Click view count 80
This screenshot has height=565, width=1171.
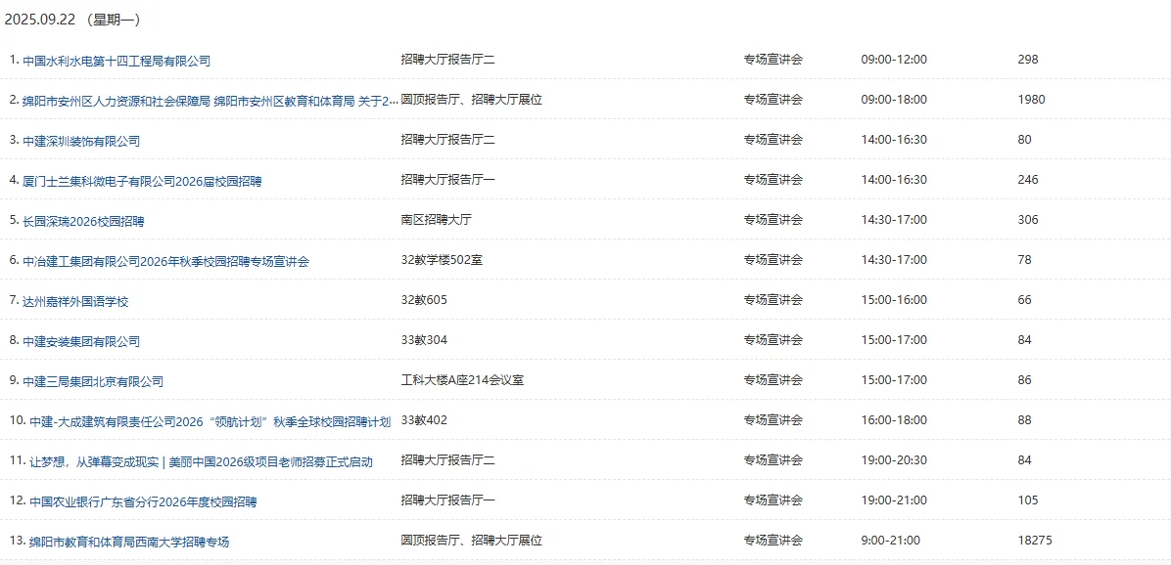pos(1024,140)
